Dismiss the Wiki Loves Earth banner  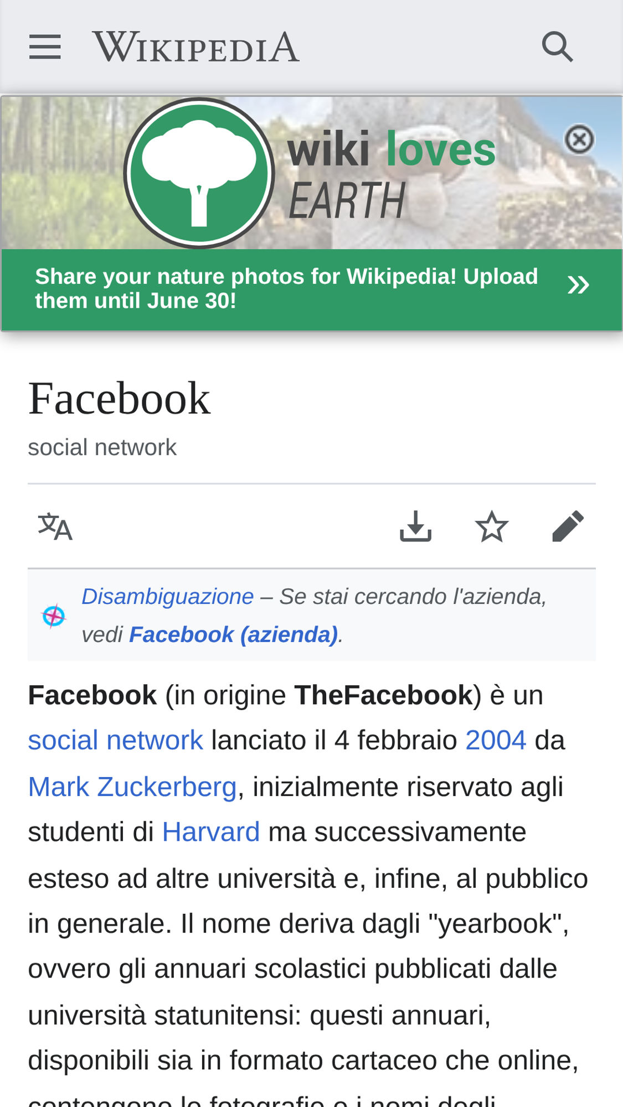[579, 139]
